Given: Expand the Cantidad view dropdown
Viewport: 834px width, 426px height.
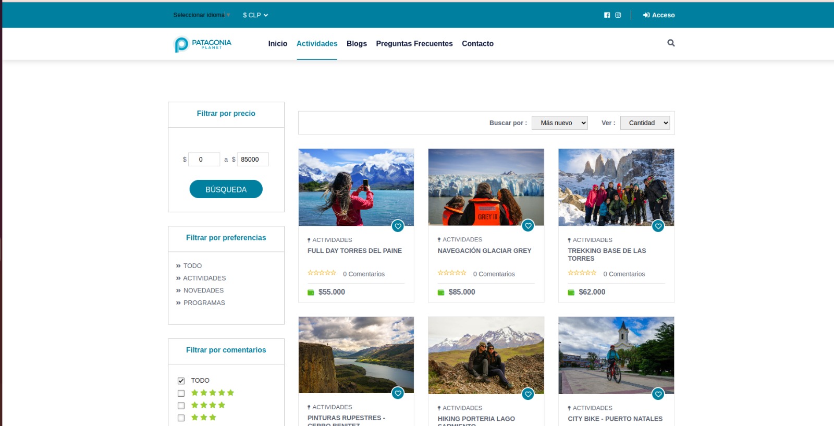Looking at the screenshot, I should [645, 123].
